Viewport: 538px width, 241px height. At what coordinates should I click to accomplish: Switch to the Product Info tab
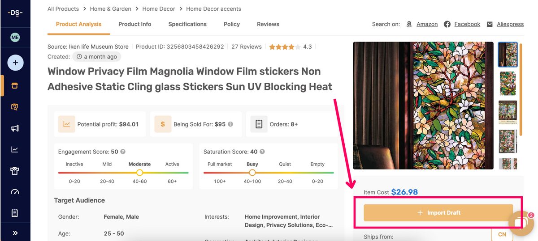(134, 24)
